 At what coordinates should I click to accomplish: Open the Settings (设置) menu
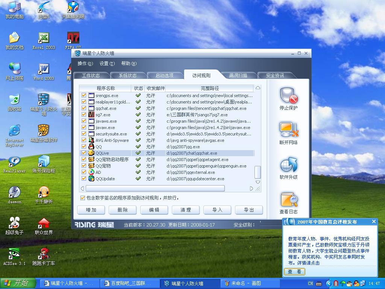click(x=107, y=63)
